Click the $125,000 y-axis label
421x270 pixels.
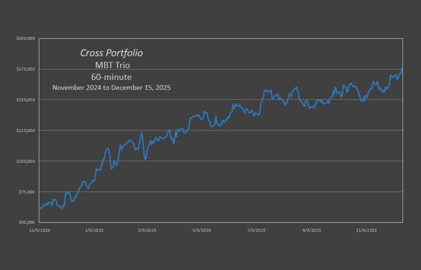[x=26, y=131]
